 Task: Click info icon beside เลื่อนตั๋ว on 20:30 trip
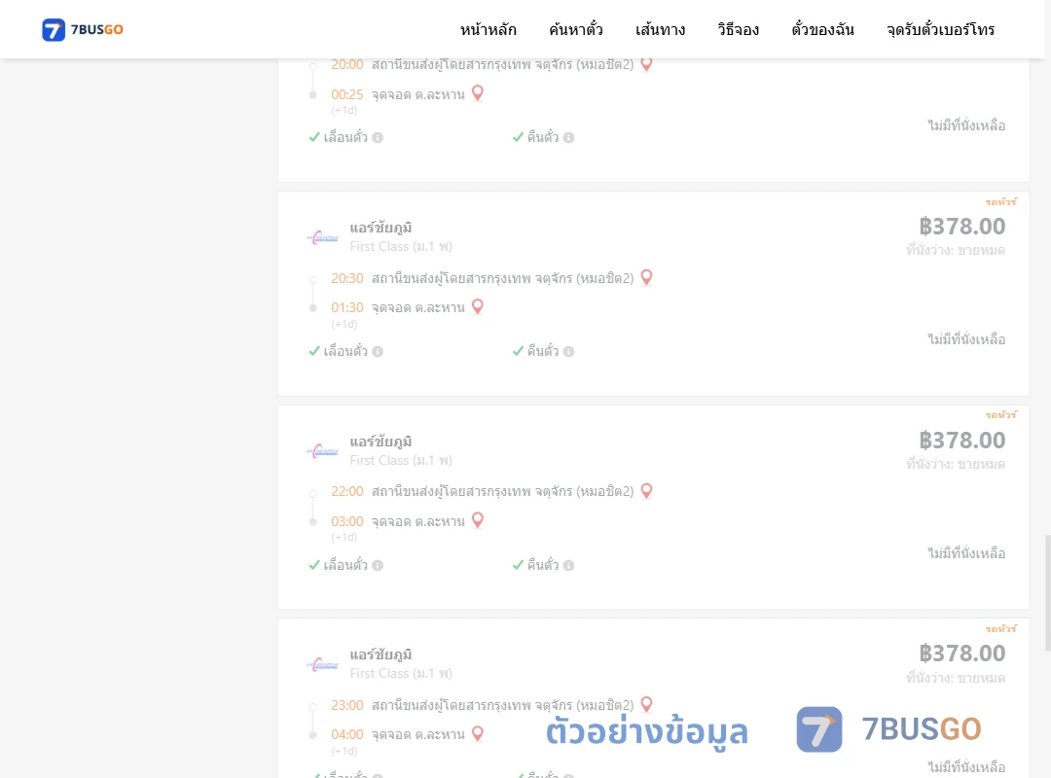[x=378, y=351]
